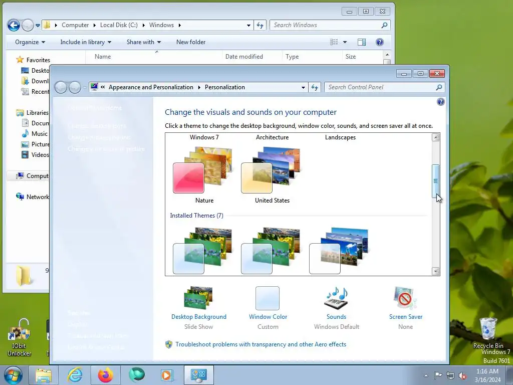Open the Window Color settings
Image resolution: width=513 pixels, height=385 pixels.
pyautogui.click(x=268, y=308)
